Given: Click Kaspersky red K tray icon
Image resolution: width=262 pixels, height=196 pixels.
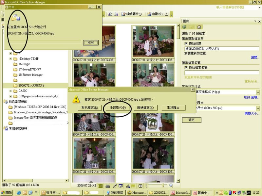Looking at the screenshot, I should (x=234, y=193).
